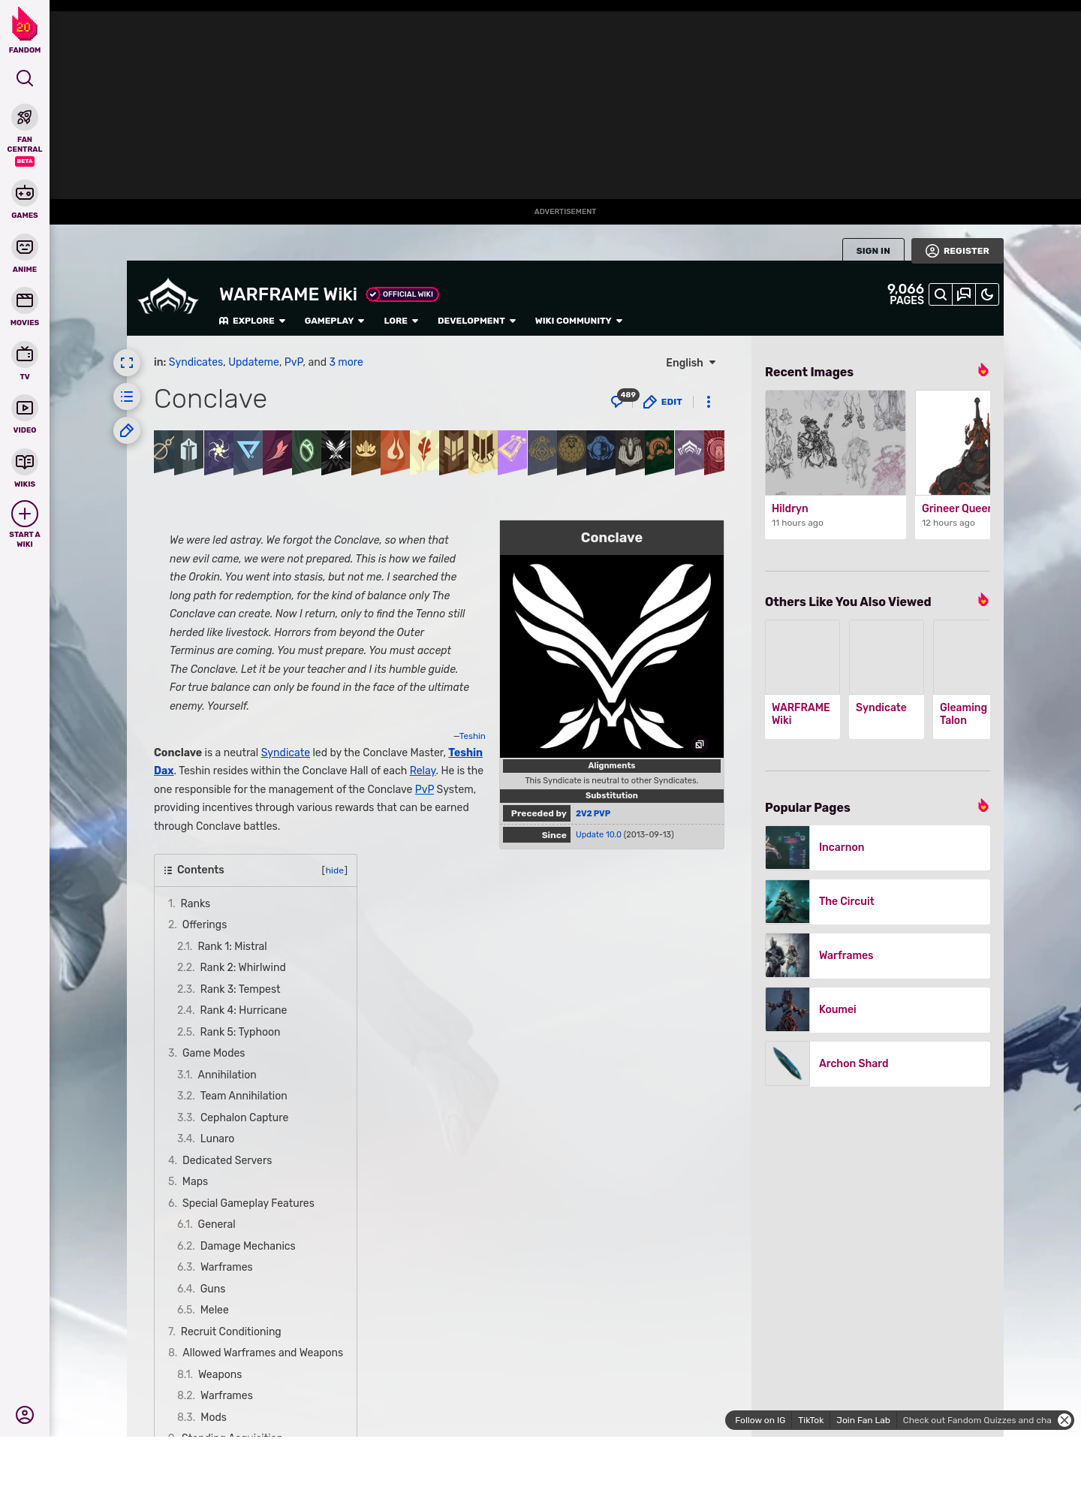The width and height of the screenshot is (1081, 1502).
Task: Select the green oval syndicate banner
Action: [x=306, y=452]
